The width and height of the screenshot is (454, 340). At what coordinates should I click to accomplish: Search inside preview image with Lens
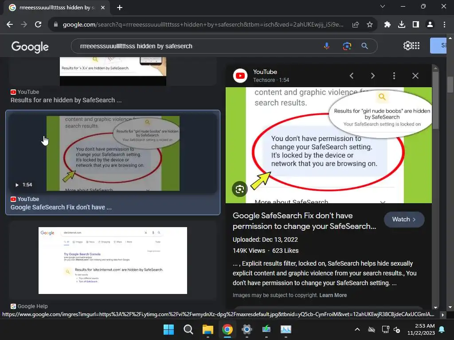tap(240, 189)
